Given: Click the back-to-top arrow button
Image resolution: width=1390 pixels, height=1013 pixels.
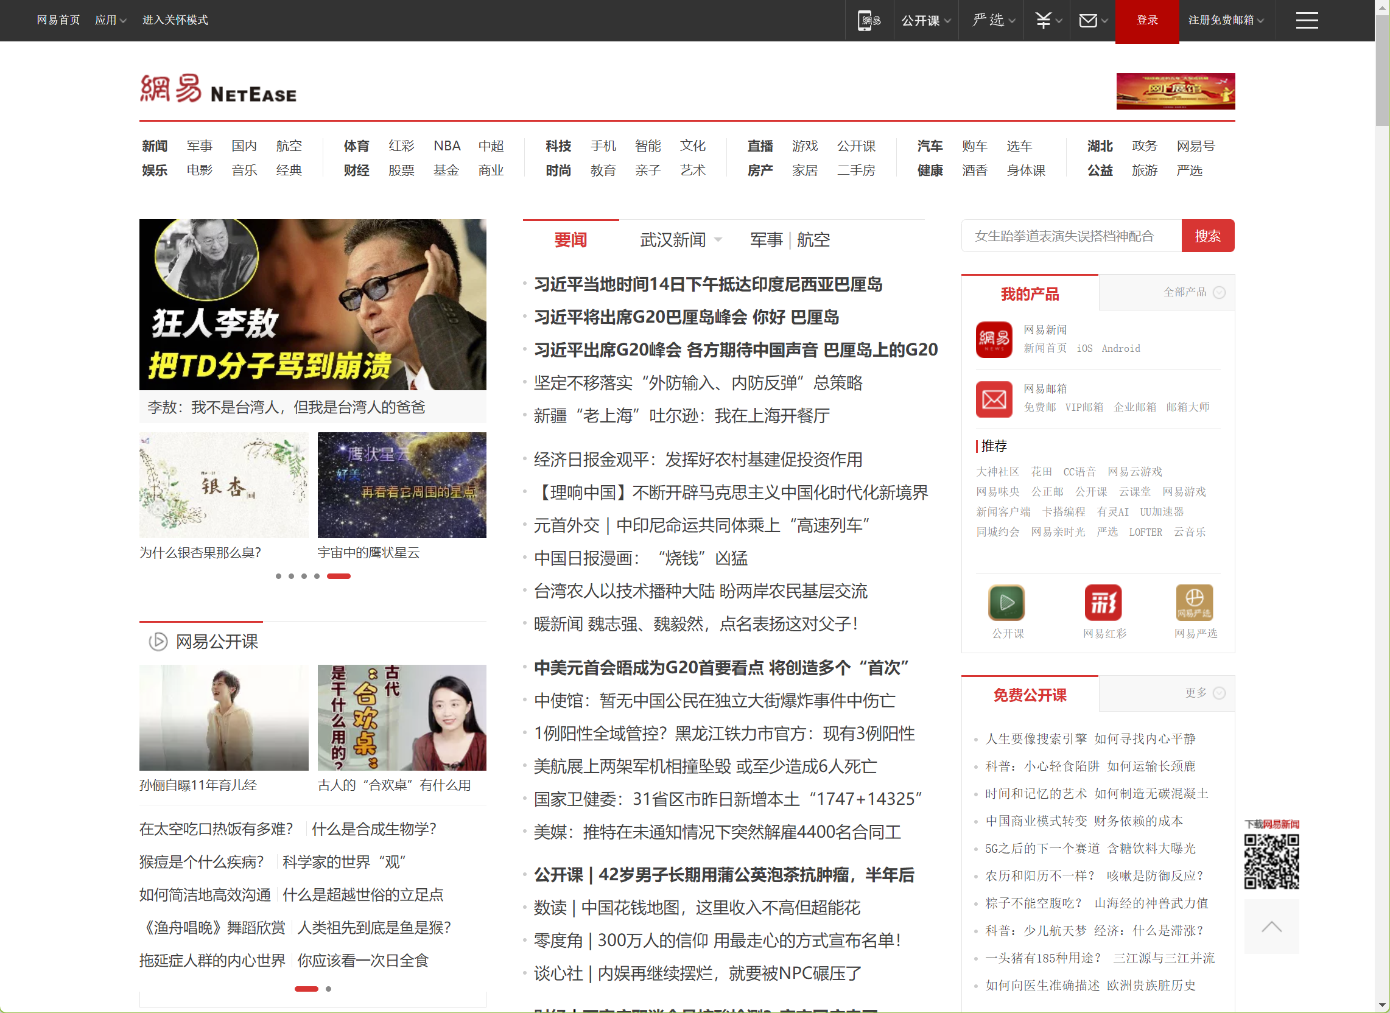Looking at the screenshot, I should (x=1271, y=926).
